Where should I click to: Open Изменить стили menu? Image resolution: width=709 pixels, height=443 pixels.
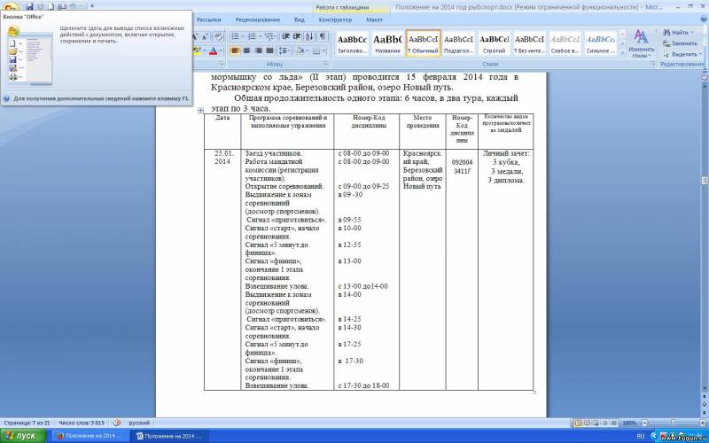(x=641, y=43)
